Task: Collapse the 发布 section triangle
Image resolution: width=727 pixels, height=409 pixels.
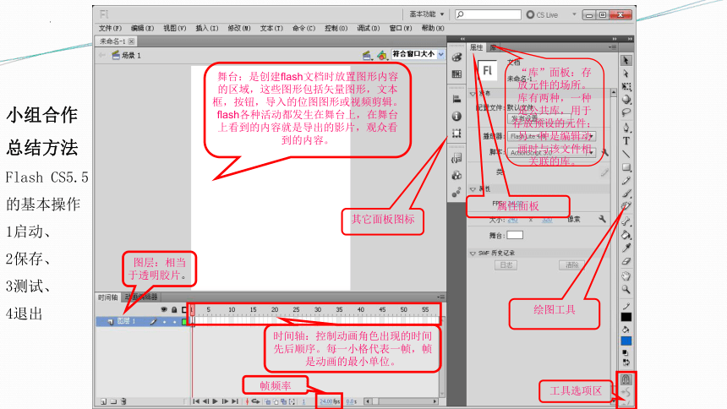Action: (x=473, y=94)
